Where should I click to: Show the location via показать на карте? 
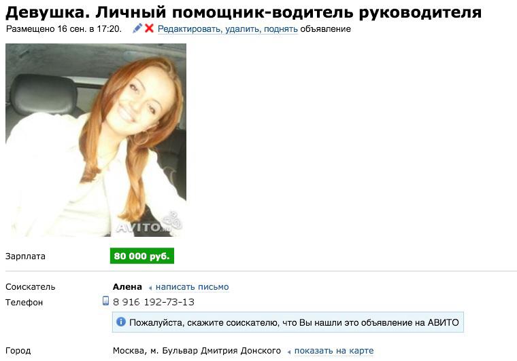334,351
